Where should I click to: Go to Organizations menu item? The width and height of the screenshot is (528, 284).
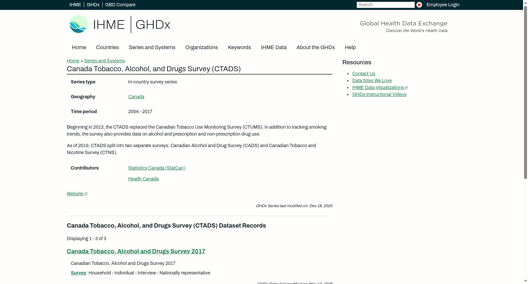tap(202, 47)
